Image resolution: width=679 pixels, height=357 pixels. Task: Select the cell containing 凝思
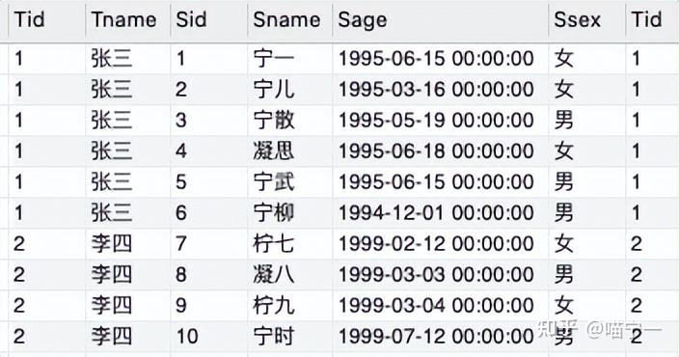pos(289,151)
